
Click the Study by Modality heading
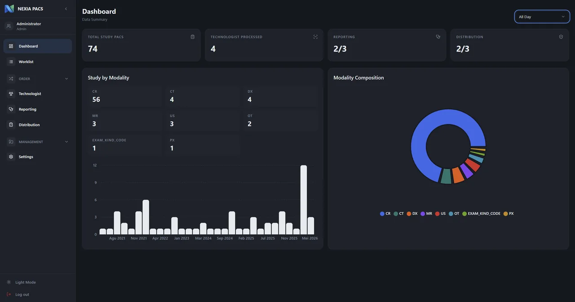(108, 78)
